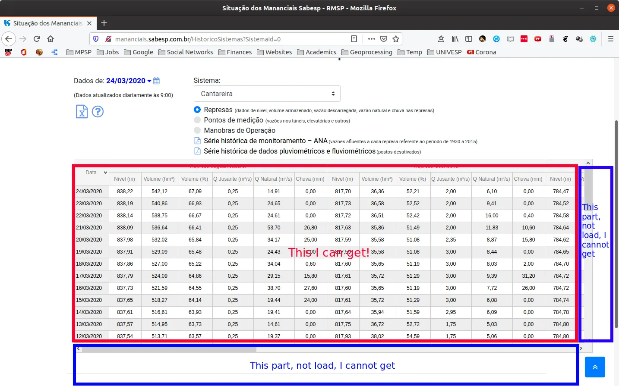Open the Jobs bookmarks folder
Screen dimensions: 619x386
click(108, 52)
